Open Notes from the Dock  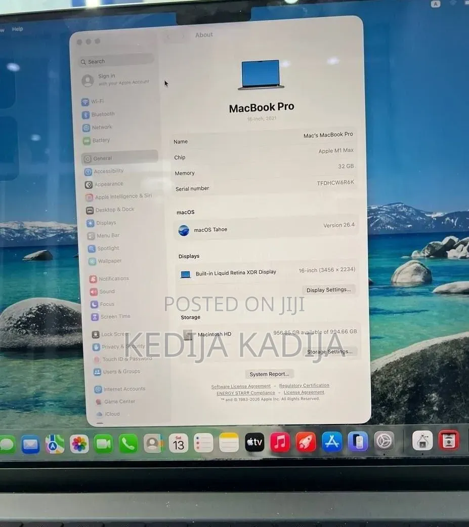pos(229,442)
